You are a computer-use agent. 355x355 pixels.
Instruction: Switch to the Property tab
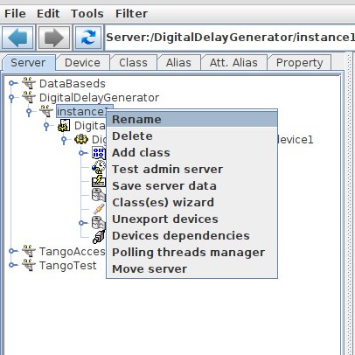point(299,63)
